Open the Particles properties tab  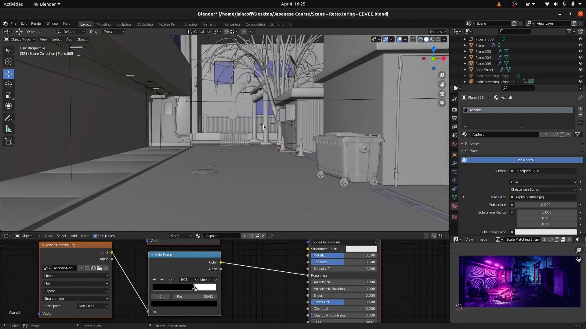click(x=454, y=172)
